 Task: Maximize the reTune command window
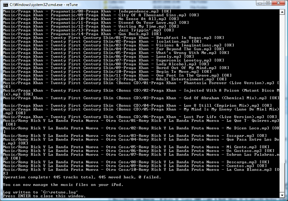(268, 3)
